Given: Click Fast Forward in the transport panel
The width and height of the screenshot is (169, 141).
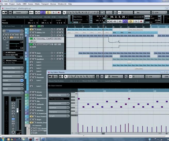Looking at the screenshot, I should pyautogui.click(x=120, y=21).
